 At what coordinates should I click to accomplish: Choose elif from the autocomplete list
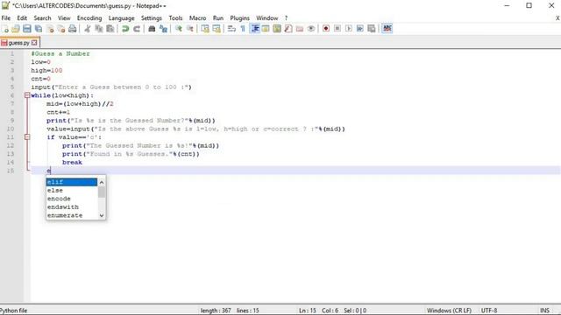click(72, 182)
